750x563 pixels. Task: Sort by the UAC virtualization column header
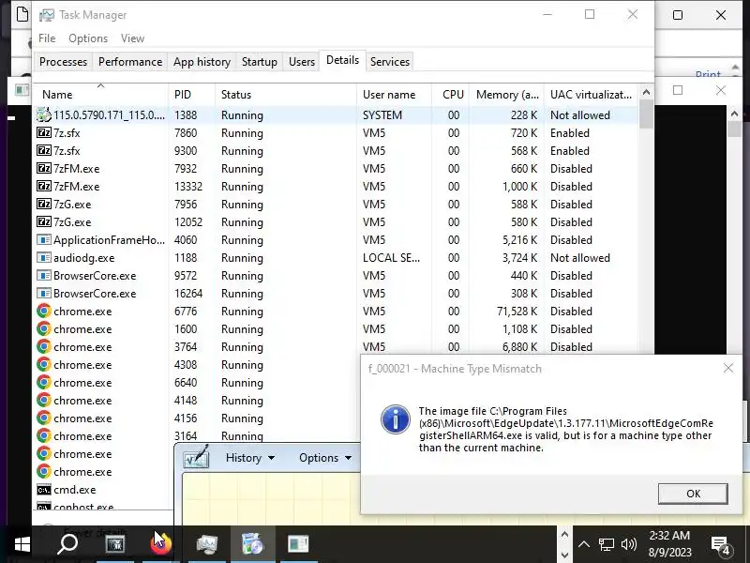click(x=592, y=95)
